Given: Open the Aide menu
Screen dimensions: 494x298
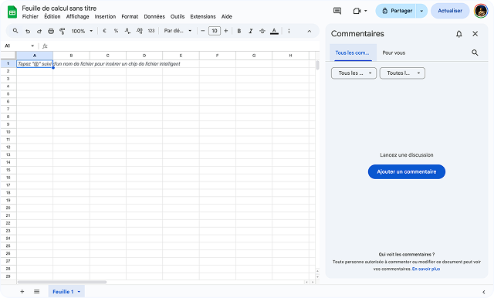Looking at the screenshot, I should (x=226, y=17).
